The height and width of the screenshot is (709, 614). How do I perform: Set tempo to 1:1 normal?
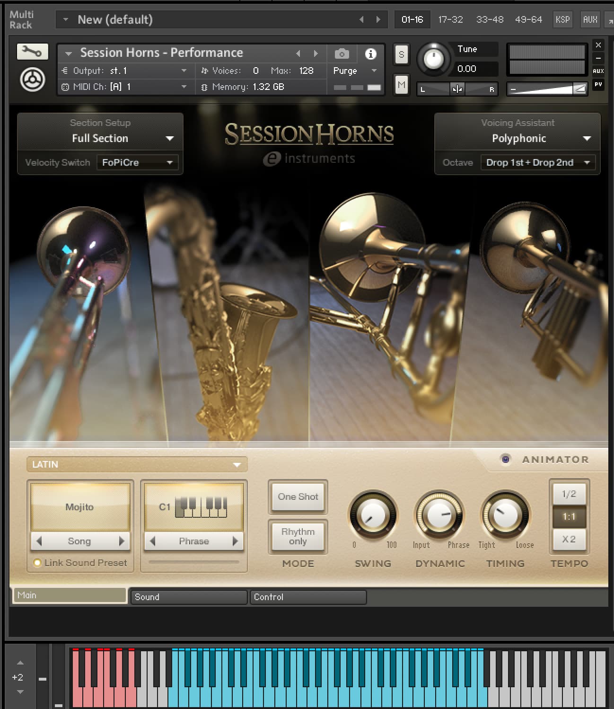pos(569,516)
